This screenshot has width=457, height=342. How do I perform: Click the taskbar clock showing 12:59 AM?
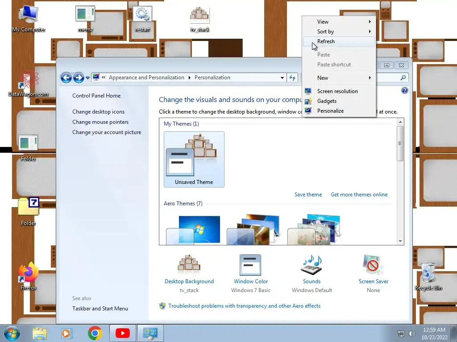click(x=434, y=330)
